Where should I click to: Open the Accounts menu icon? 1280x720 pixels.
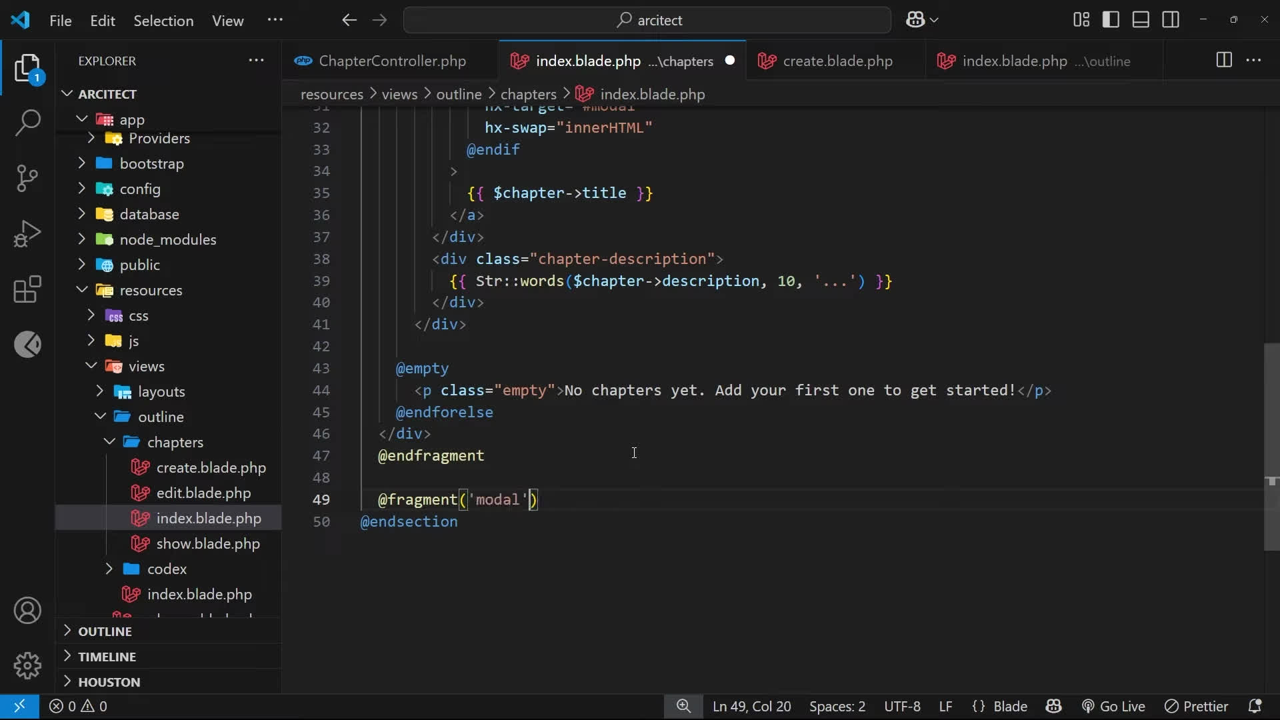coord(27,611)
